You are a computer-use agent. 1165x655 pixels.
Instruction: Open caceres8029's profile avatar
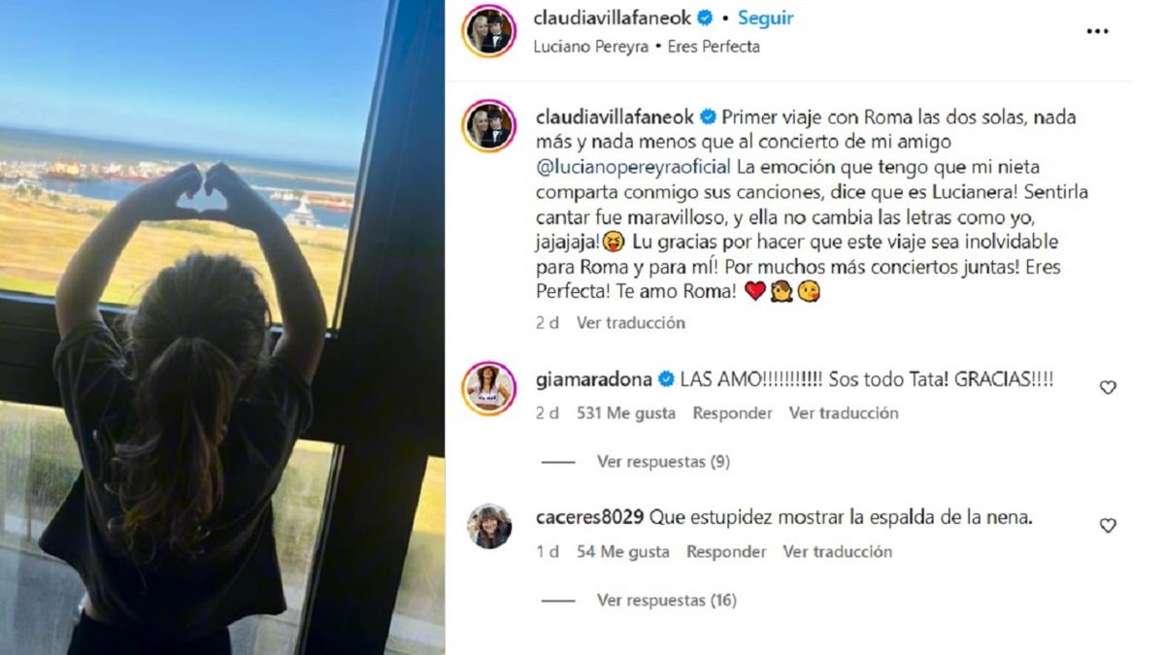tap(488, 526)
